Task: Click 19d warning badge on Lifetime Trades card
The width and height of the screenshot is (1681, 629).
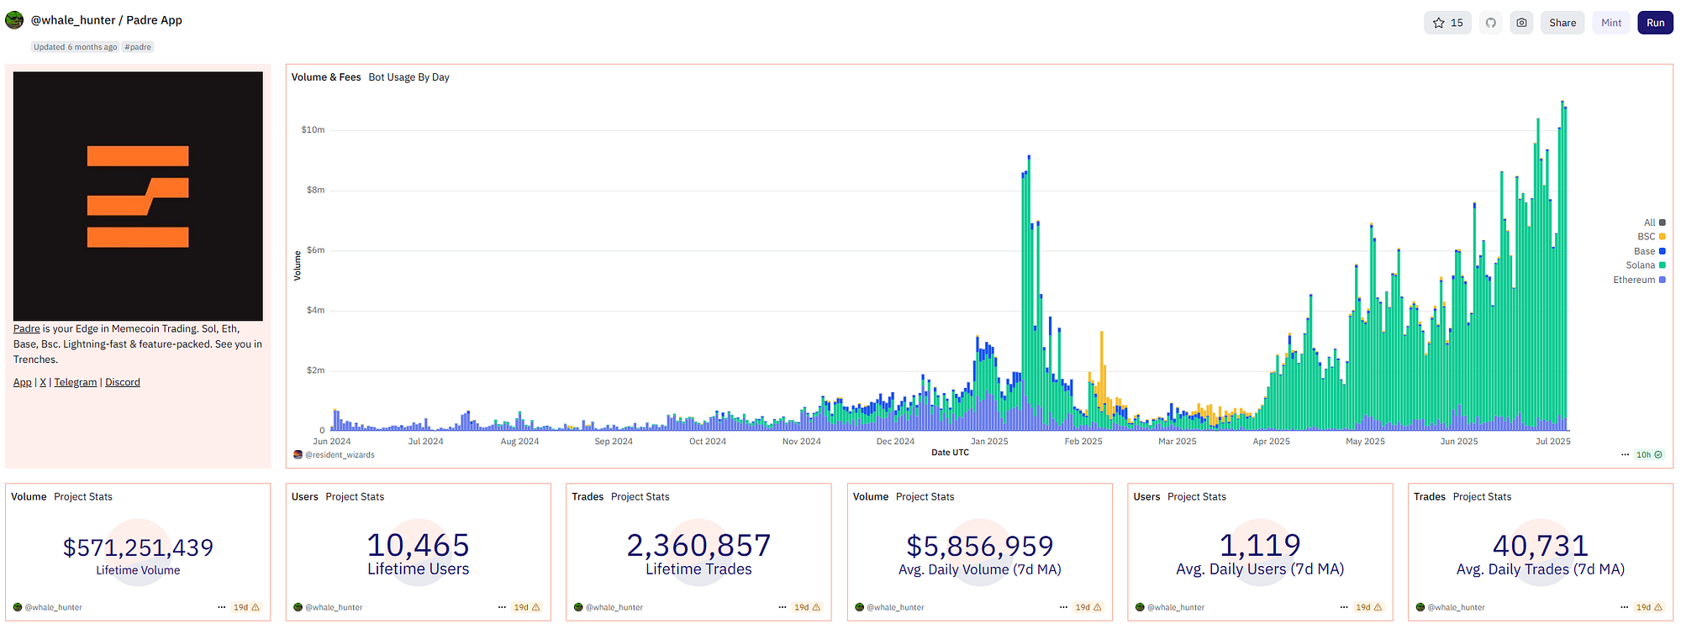Action: [808, 607]
